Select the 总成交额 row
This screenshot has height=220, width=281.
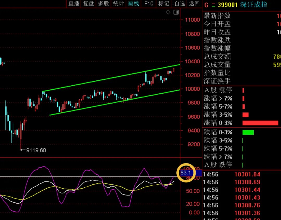pos(241,57)
